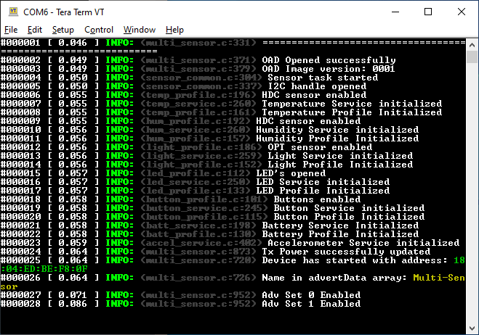479x335 pixels.
Task: Click 'Sensor task started' message
Action: (323, 78)
